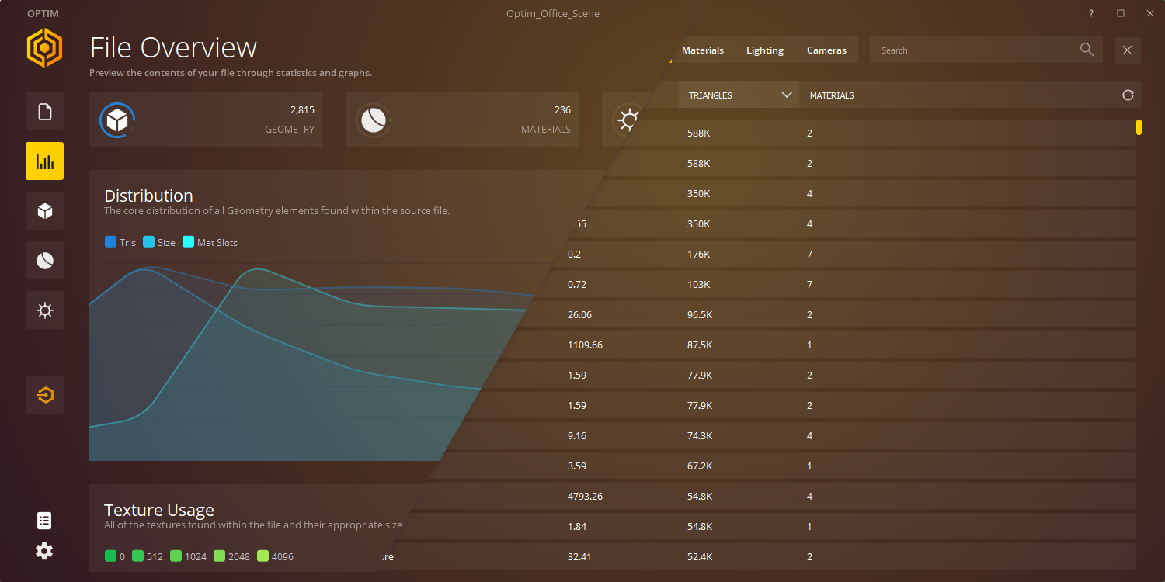Open the 2,815 GEOMETRY stat card

tap(206, 120)
